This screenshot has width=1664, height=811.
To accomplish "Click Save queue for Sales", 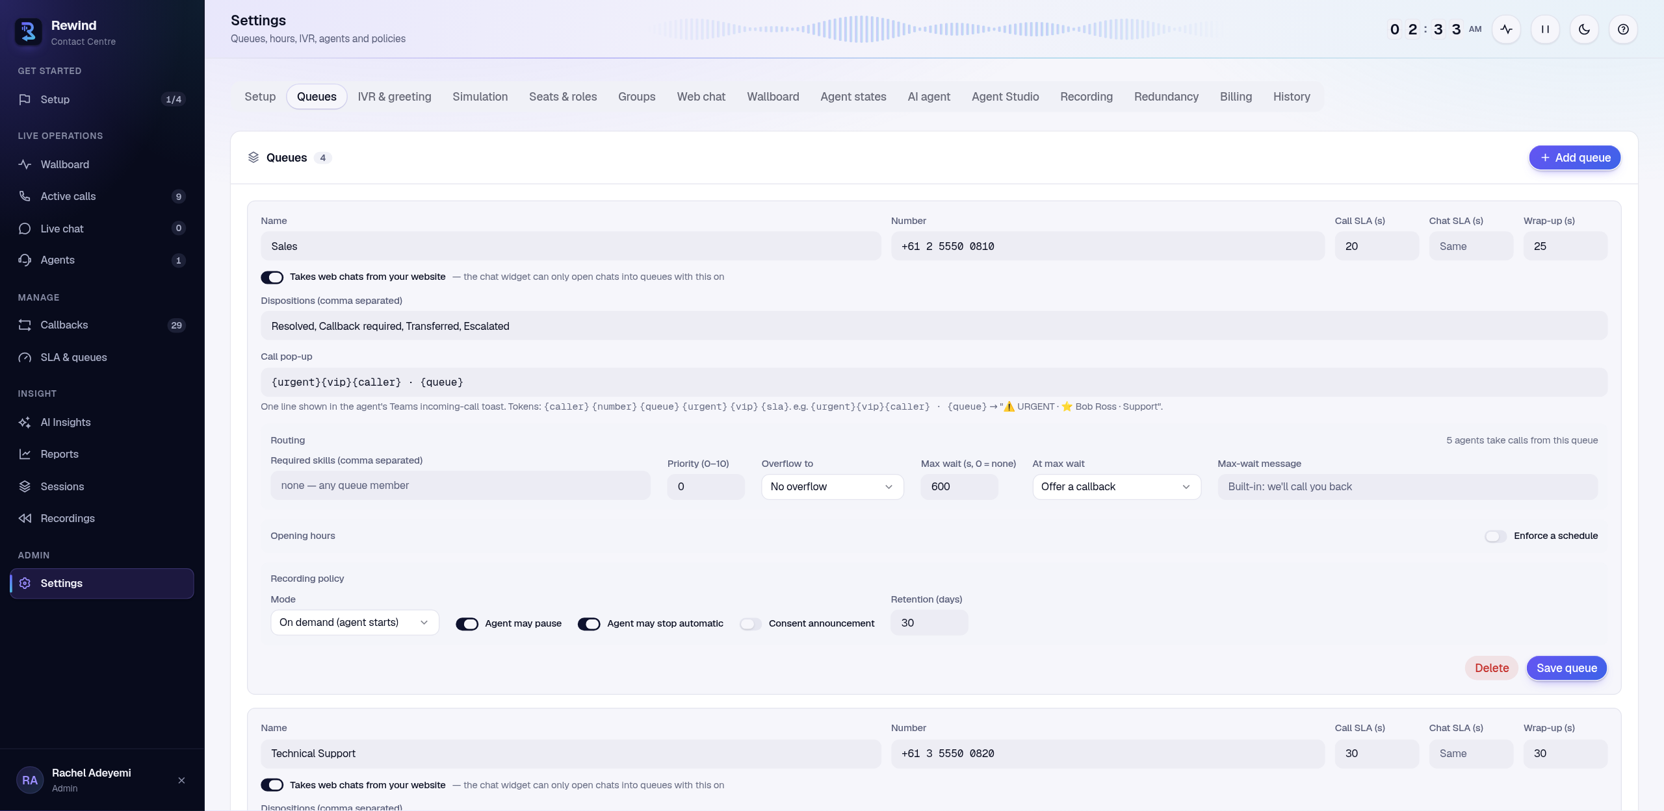I will pos(1566,668).
